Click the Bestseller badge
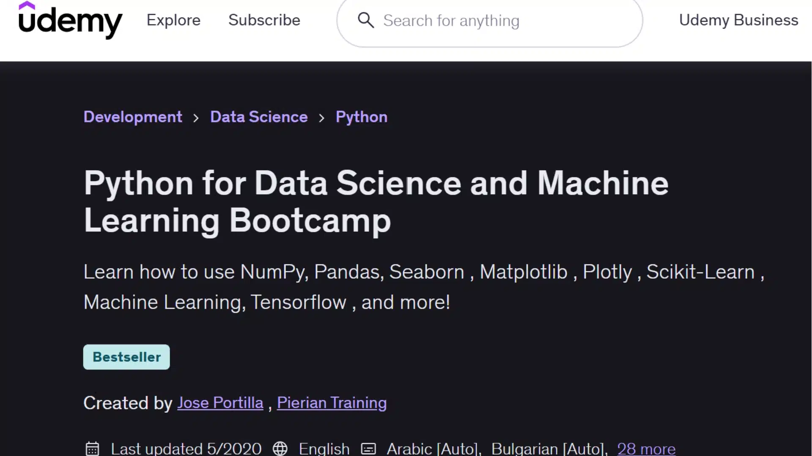This screenshot has height=456, width=812. [126, 357]
